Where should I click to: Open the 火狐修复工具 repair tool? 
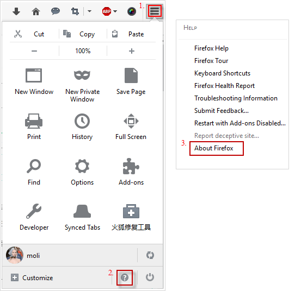point(131,217)
